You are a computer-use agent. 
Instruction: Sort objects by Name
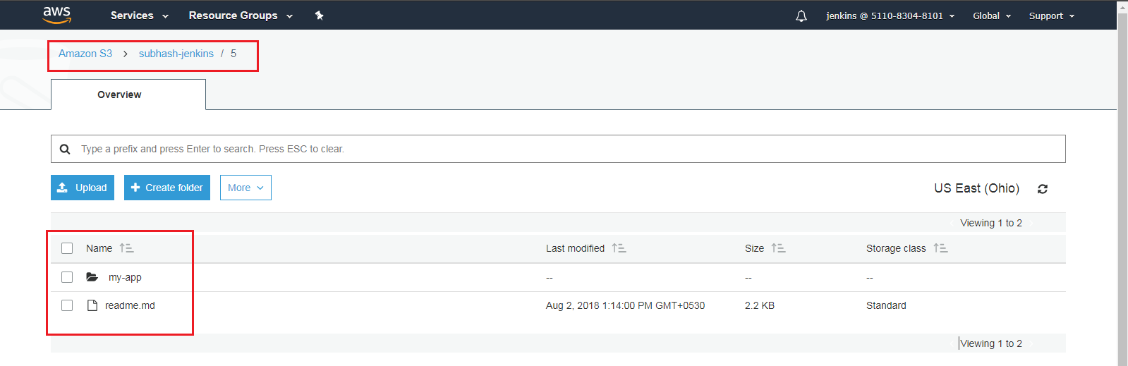(x=126, y=248)
